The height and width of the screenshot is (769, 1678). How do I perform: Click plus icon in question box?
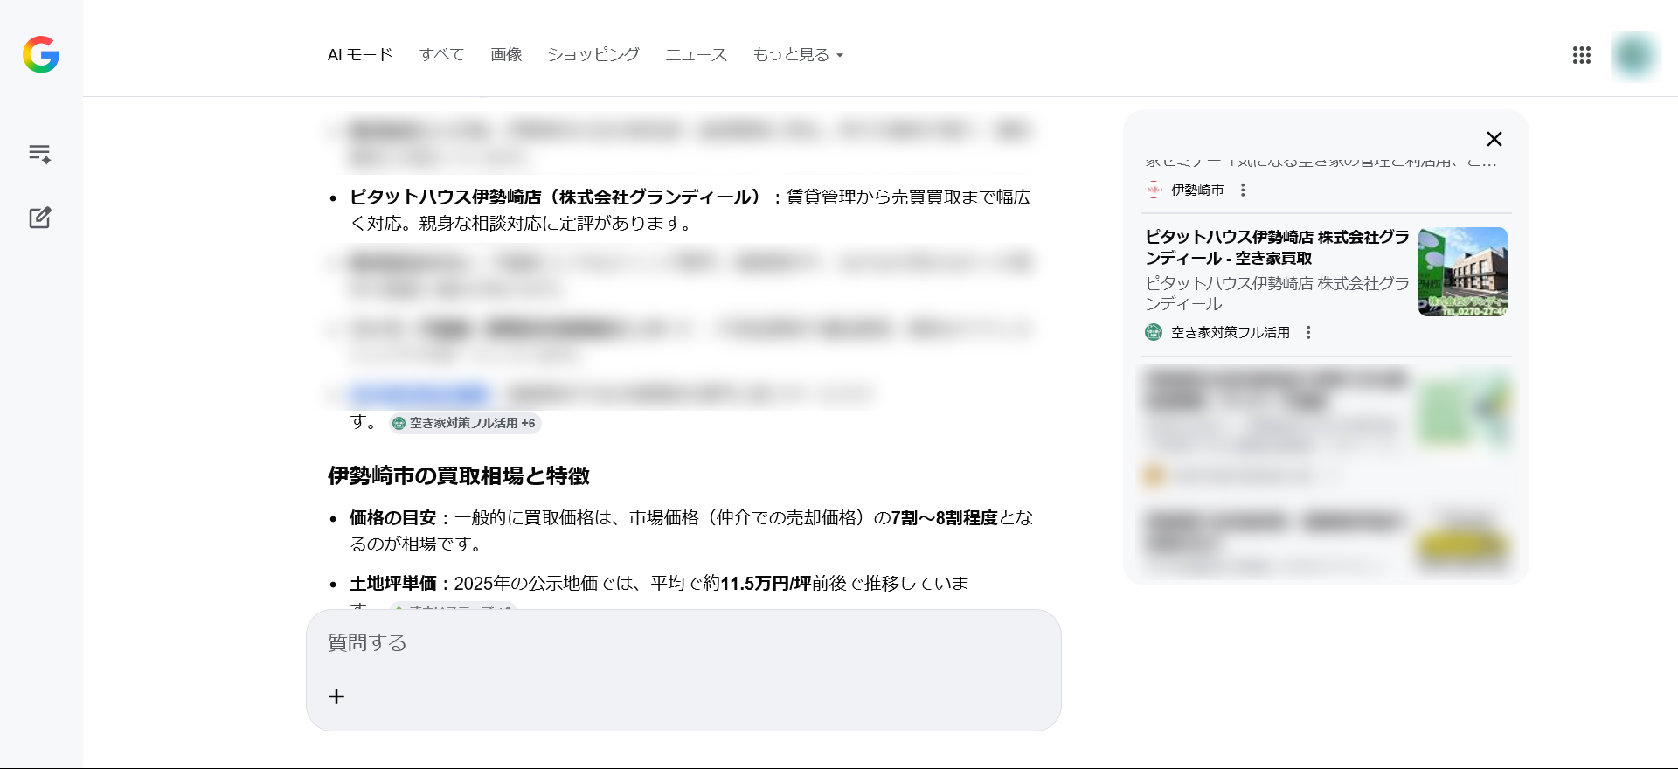(336, 696)
